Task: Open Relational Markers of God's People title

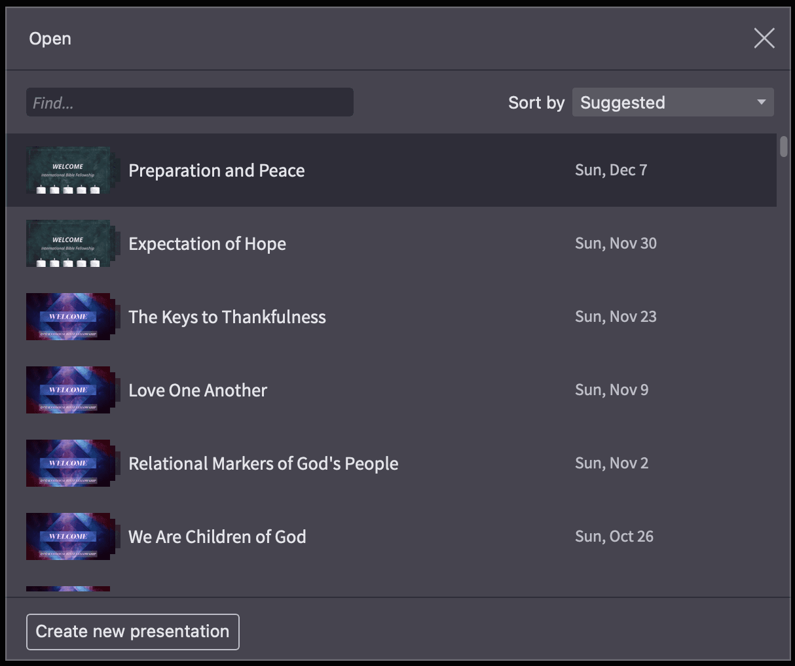Action: click(x=263, y=464)
